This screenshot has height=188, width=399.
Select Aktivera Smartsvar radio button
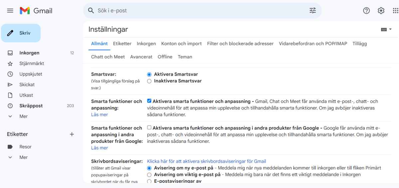click(x=149, y=75)
